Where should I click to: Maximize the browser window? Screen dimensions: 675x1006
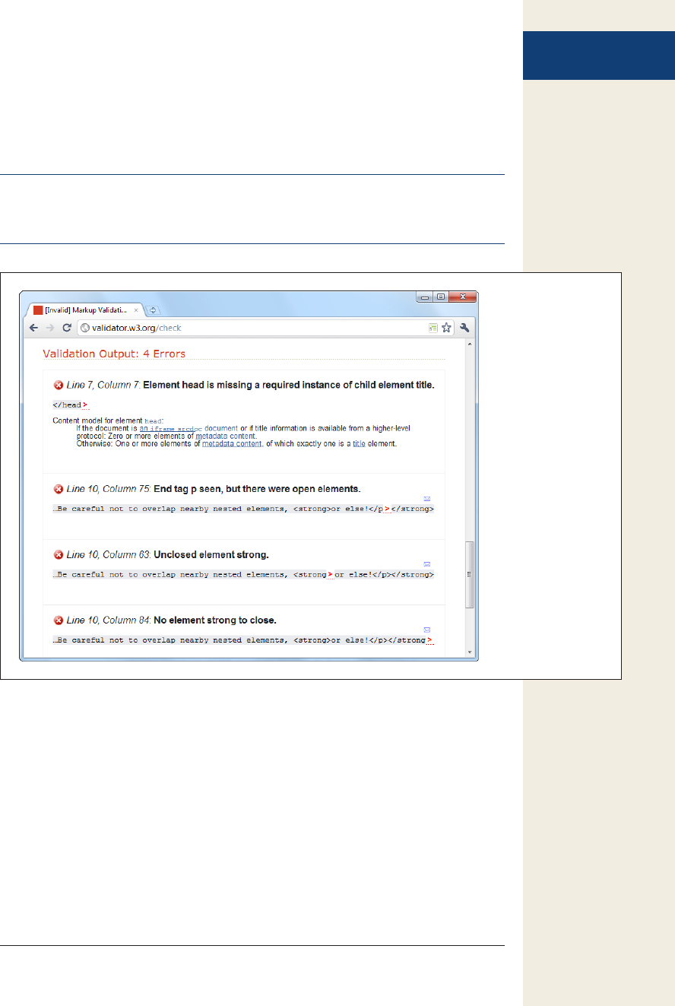(x=441, y=297)
